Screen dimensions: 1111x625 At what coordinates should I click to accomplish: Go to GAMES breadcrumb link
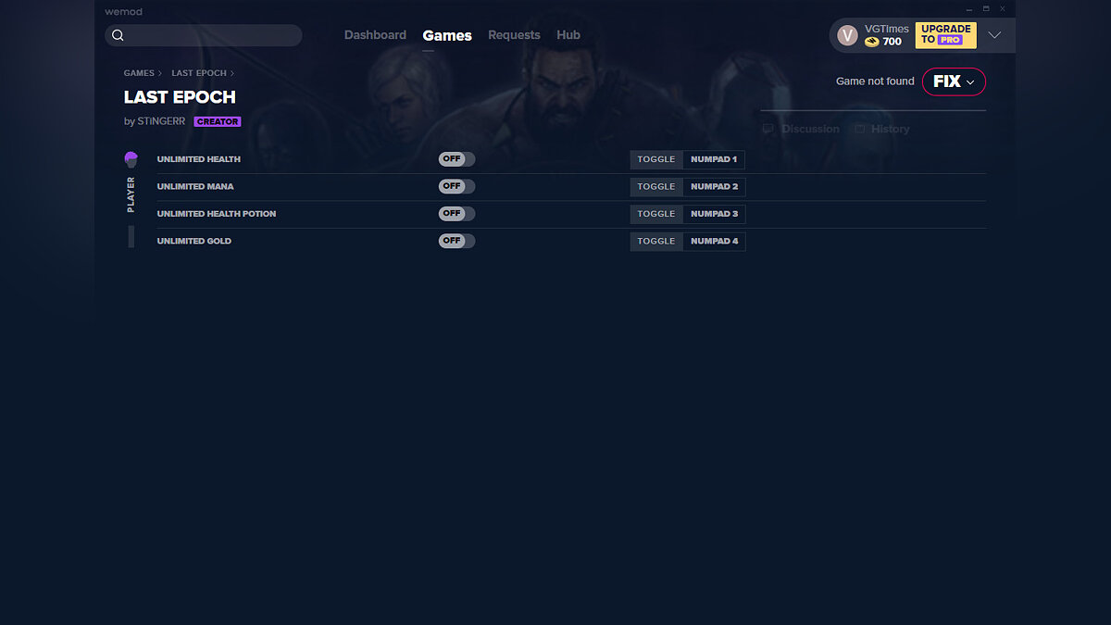139,73
